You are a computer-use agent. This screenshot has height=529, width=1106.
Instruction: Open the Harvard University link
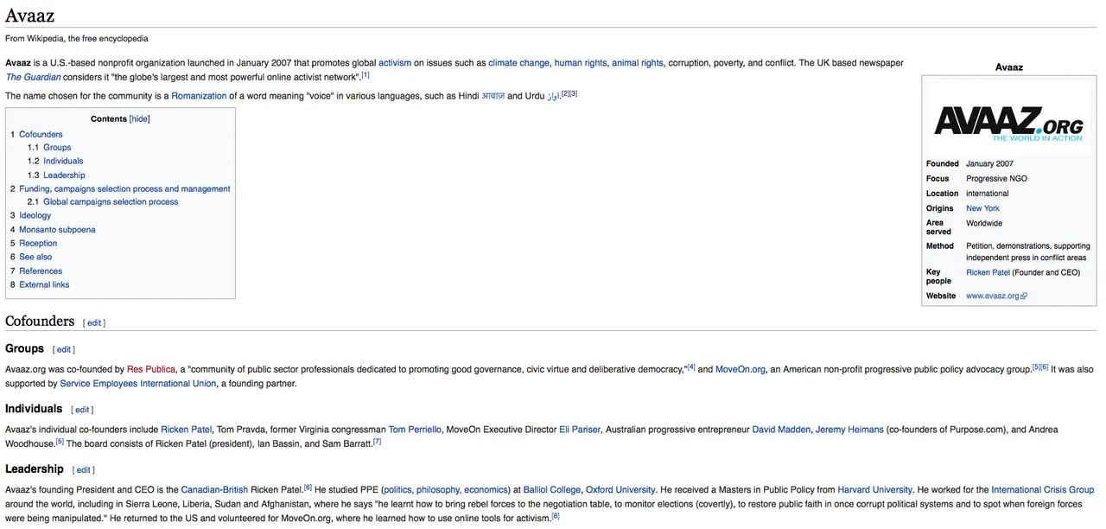tap(876, 490)
